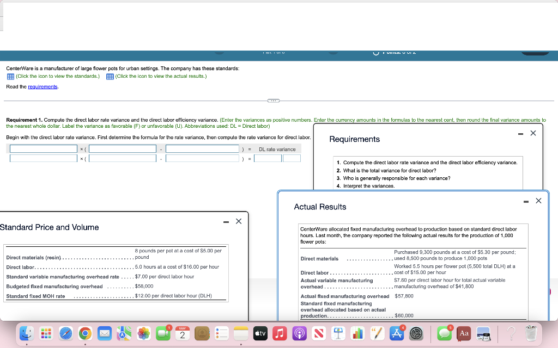Minimize the Standard Price and Volume popup
Image resolution: width=558 pixels, height=348 pixels.
click(226, 222)
